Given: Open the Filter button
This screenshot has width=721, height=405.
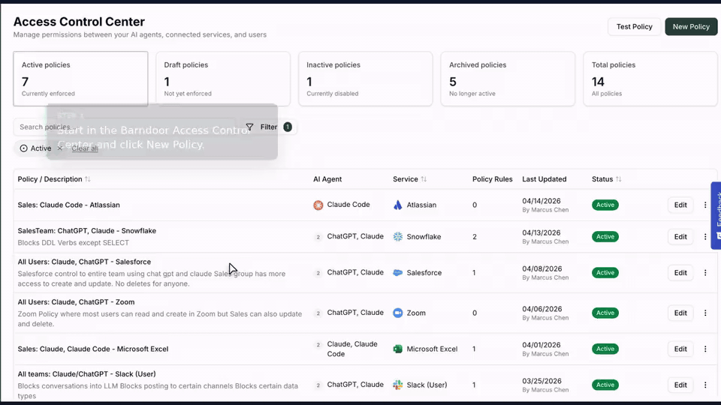Looking at the screenshot, I should coord(269,127).
